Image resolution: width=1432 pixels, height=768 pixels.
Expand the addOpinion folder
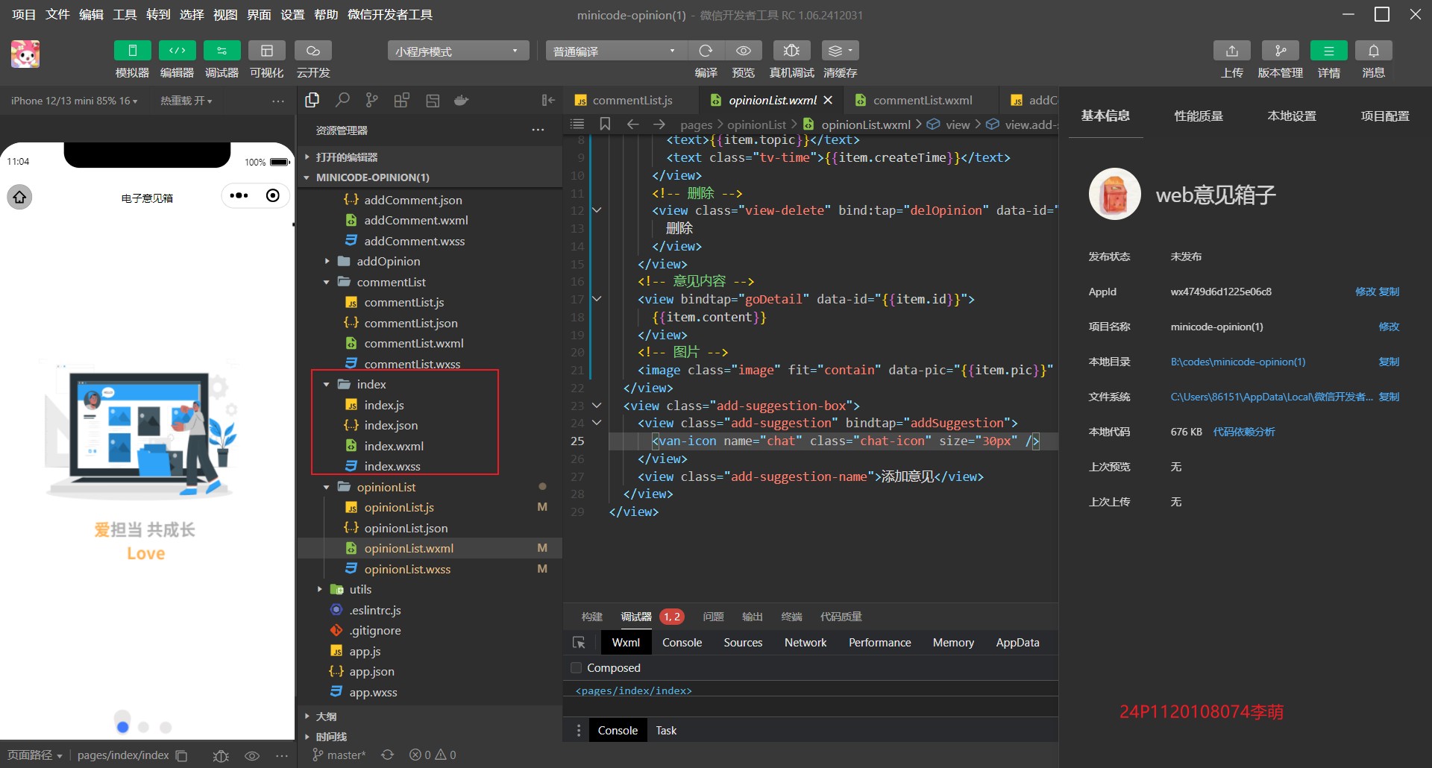click(430, 261)
